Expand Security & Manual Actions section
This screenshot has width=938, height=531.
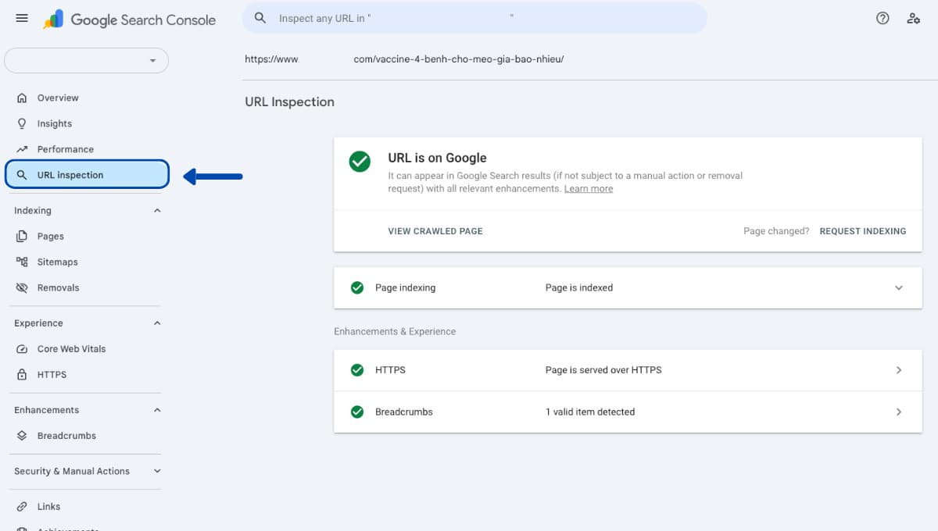157,471
